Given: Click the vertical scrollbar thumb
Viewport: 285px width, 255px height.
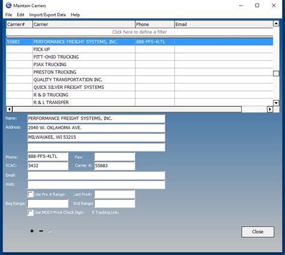Looking at the screenshot, I should (276, 73).
